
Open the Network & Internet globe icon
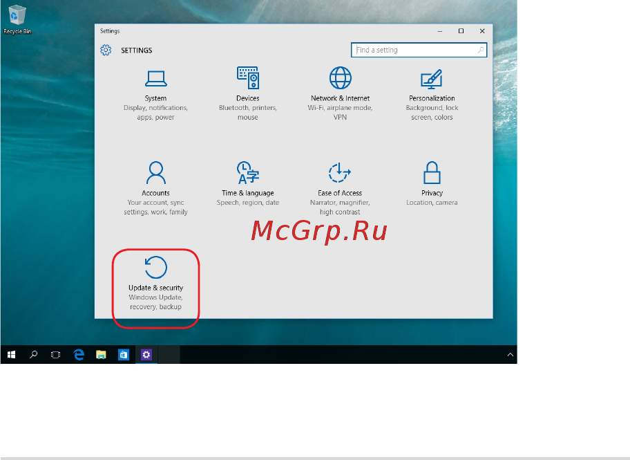[x=341, y=77]
